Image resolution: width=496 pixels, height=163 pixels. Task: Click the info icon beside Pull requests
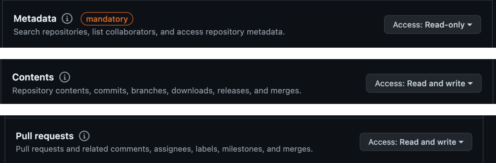[84, 136]
